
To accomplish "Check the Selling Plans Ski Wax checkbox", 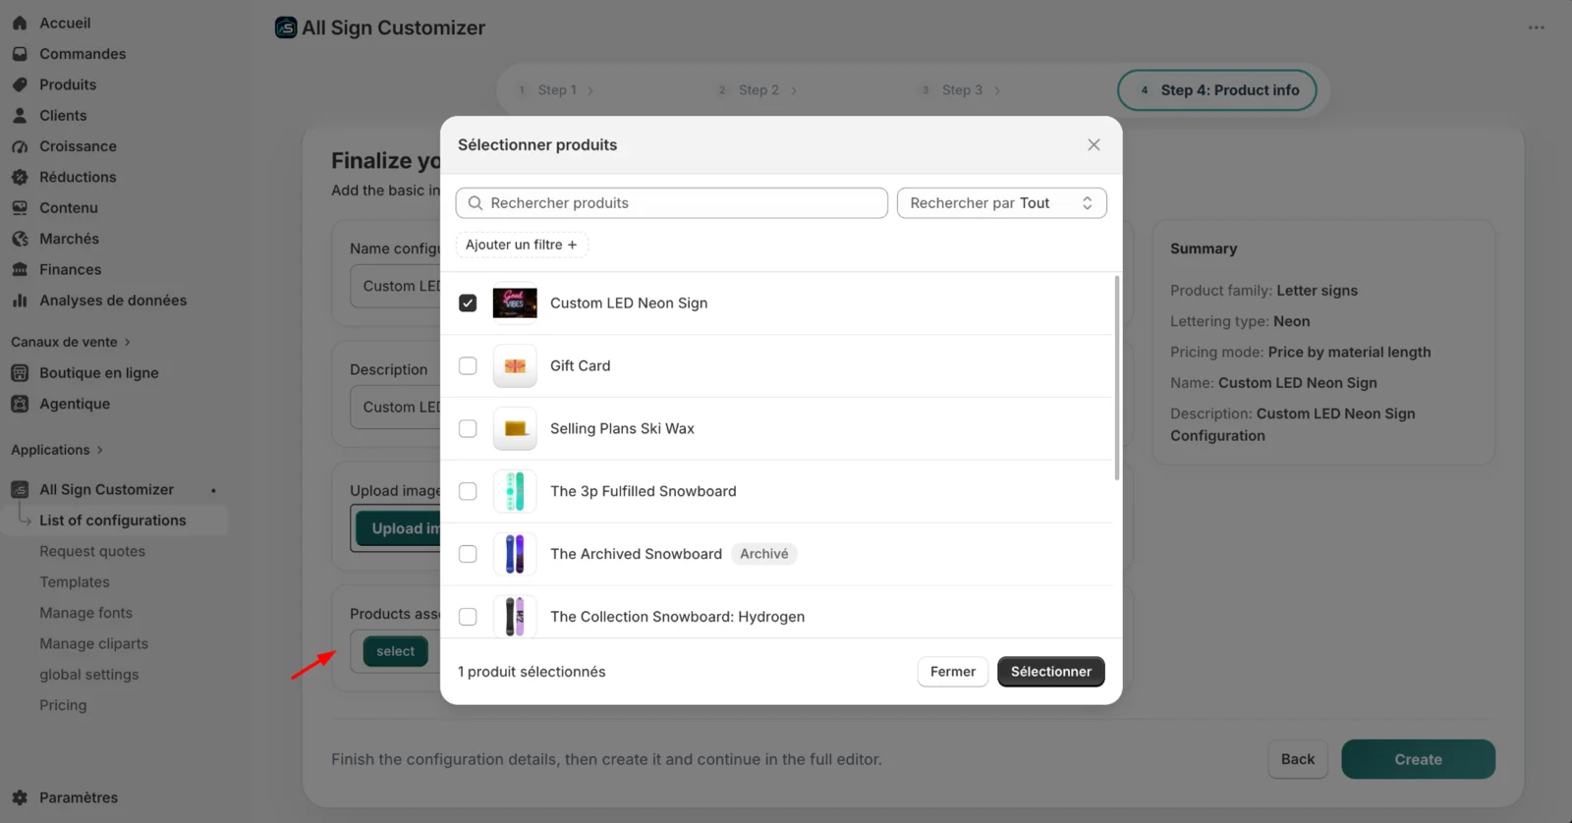I will tap(468, 429).
